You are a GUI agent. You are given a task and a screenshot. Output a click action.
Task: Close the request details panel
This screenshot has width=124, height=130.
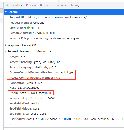(6, 5)
